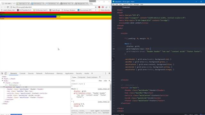The width and height of the screenshot is (205, 115).
Task: Open the Mockups Wordpress bookmark
Action: click(x=68, y=10)
